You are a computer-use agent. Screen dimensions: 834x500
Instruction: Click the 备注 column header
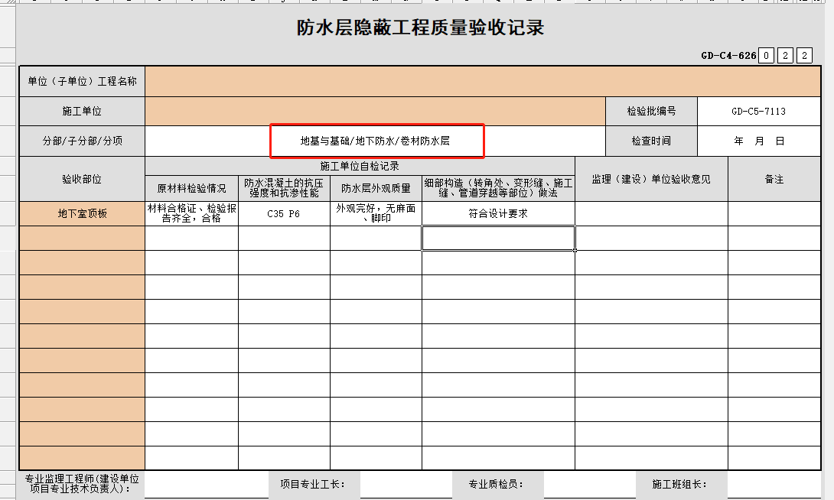[775, 179]
